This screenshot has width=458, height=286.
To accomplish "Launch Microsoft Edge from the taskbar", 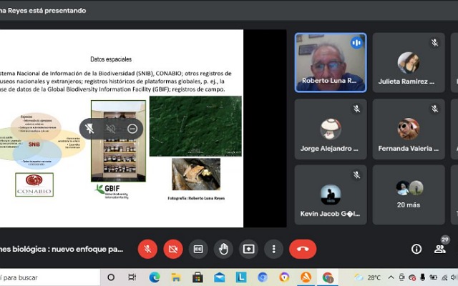I will [x=155, y=277].
